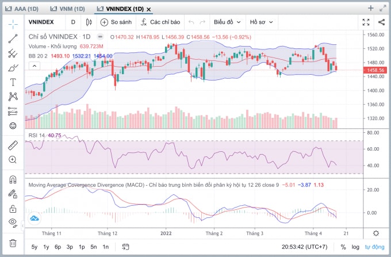Select the crosshair cursor tool
The width and height of the screenshot is (391, 257).
pyautogui.click(x=13, y=24)
